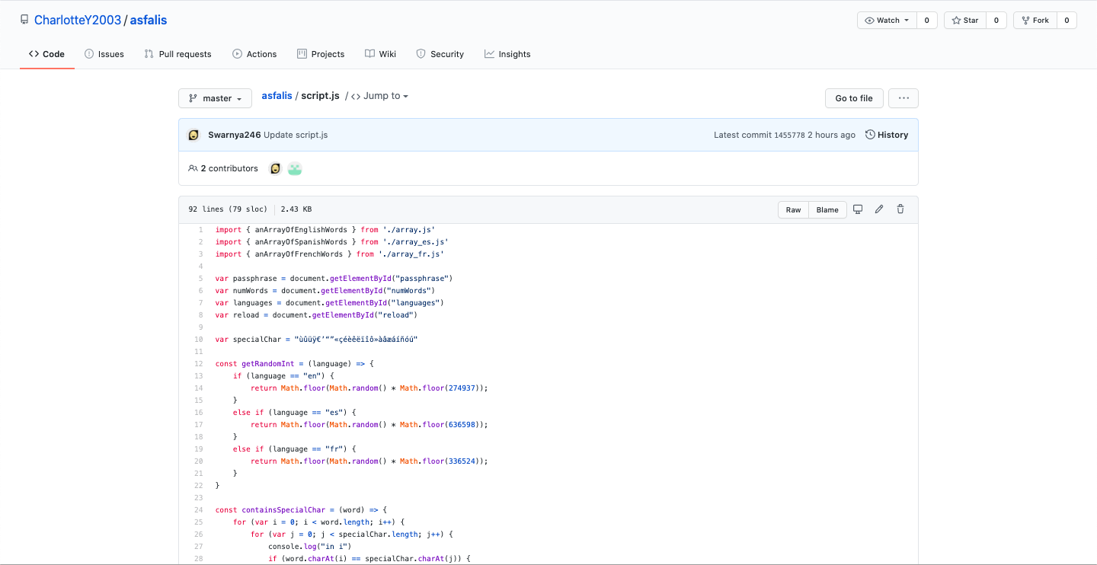Open the Pull requests tab
The width and height of the screenshot is (1097, 565).
pyautogui.click(x=178, y=54)
